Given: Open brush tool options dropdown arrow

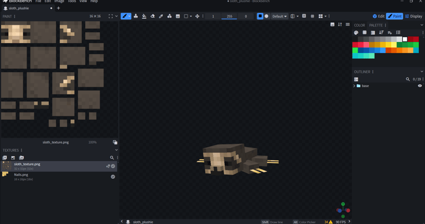Looking at the screenshot, I should 129,16.
